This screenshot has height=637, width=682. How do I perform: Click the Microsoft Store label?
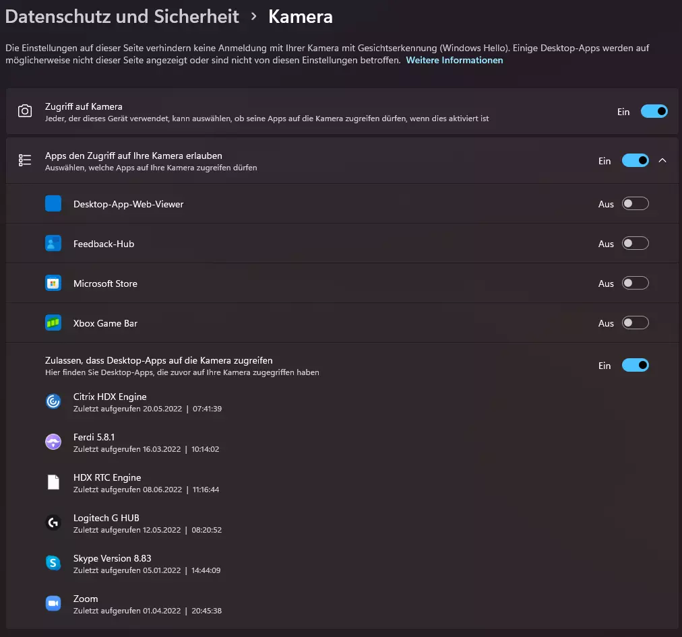pos(105,283)
